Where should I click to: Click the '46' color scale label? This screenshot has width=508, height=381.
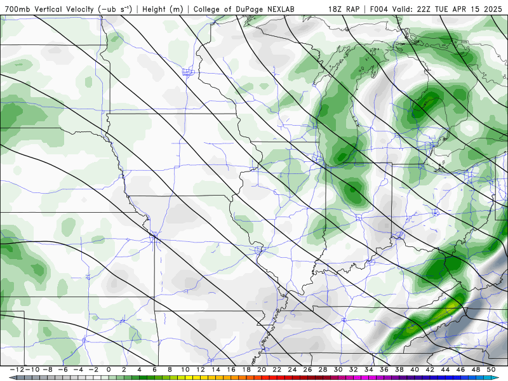(x=460, y=370)
